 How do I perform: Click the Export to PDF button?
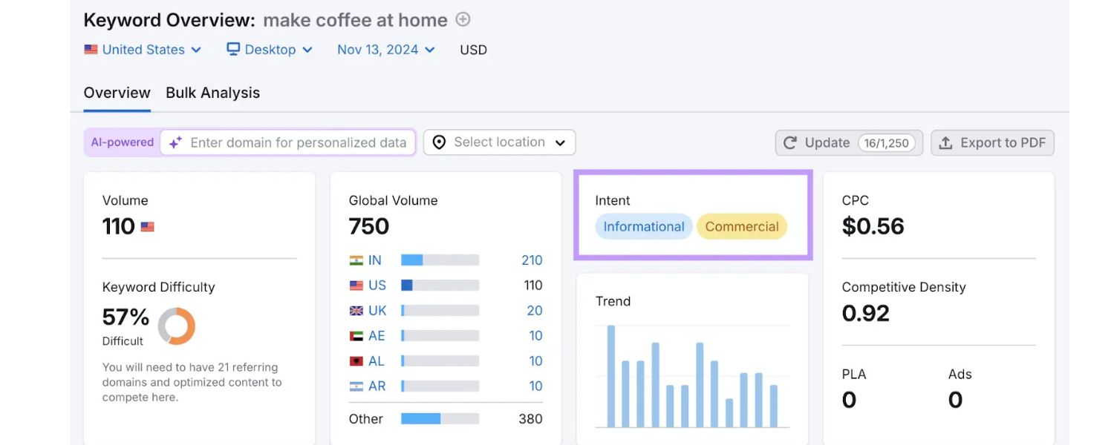[992, 142]
